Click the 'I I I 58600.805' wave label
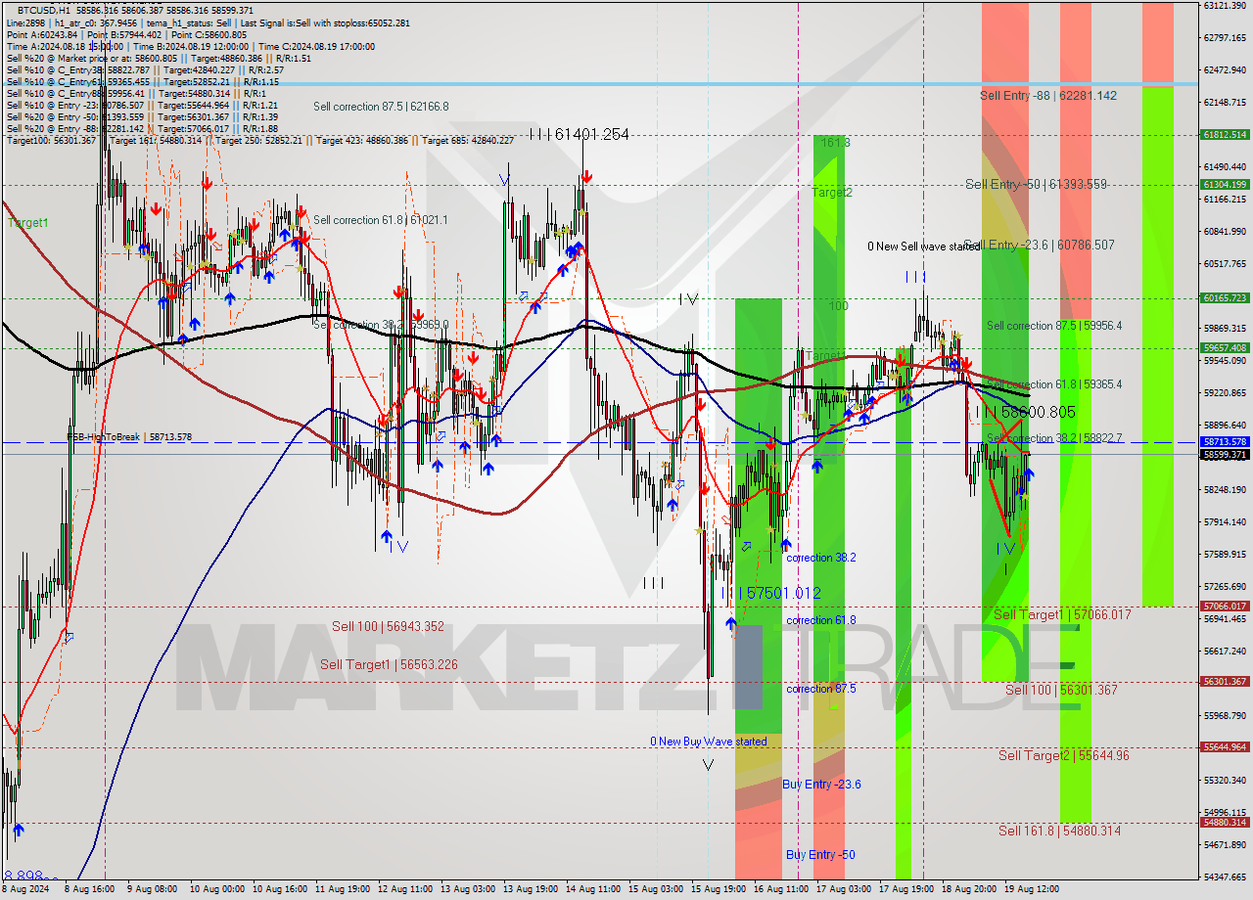The height and width of the screenshot is (900, 1253). click(x=1025, y=413)
